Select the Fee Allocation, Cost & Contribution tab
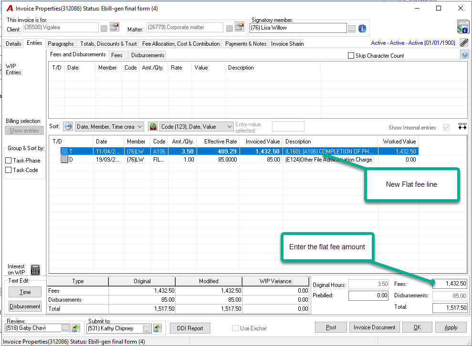This screenshot has width=472, height=346. pos(181,44)
